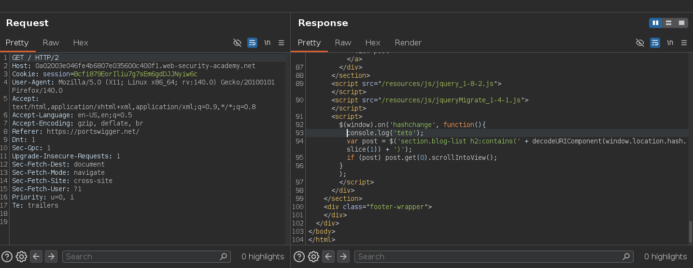
Task: Click the Host header line in Request
Action: tap(134, 66)
